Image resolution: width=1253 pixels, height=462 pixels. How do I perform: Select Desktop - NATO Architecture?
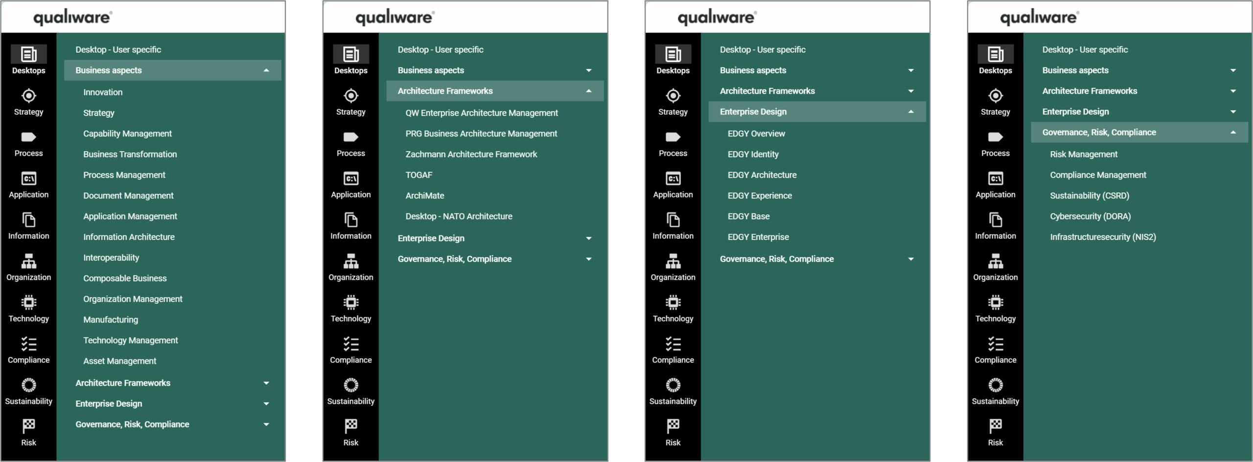[459, 216]
